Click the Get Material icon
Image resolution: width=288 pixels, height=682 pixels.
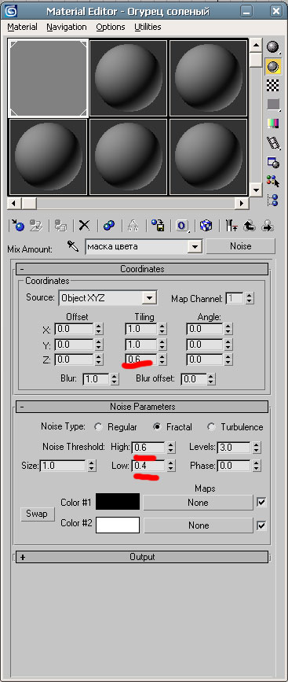point(17,225)
